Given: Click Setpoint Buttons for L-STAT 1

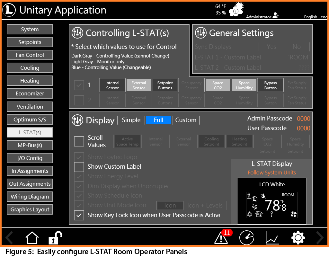Looking at the screenshot, I should pyautogui.click(x=165, y=85).
